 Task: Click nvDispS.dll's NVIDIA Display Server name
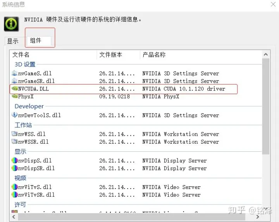point(174,161)
